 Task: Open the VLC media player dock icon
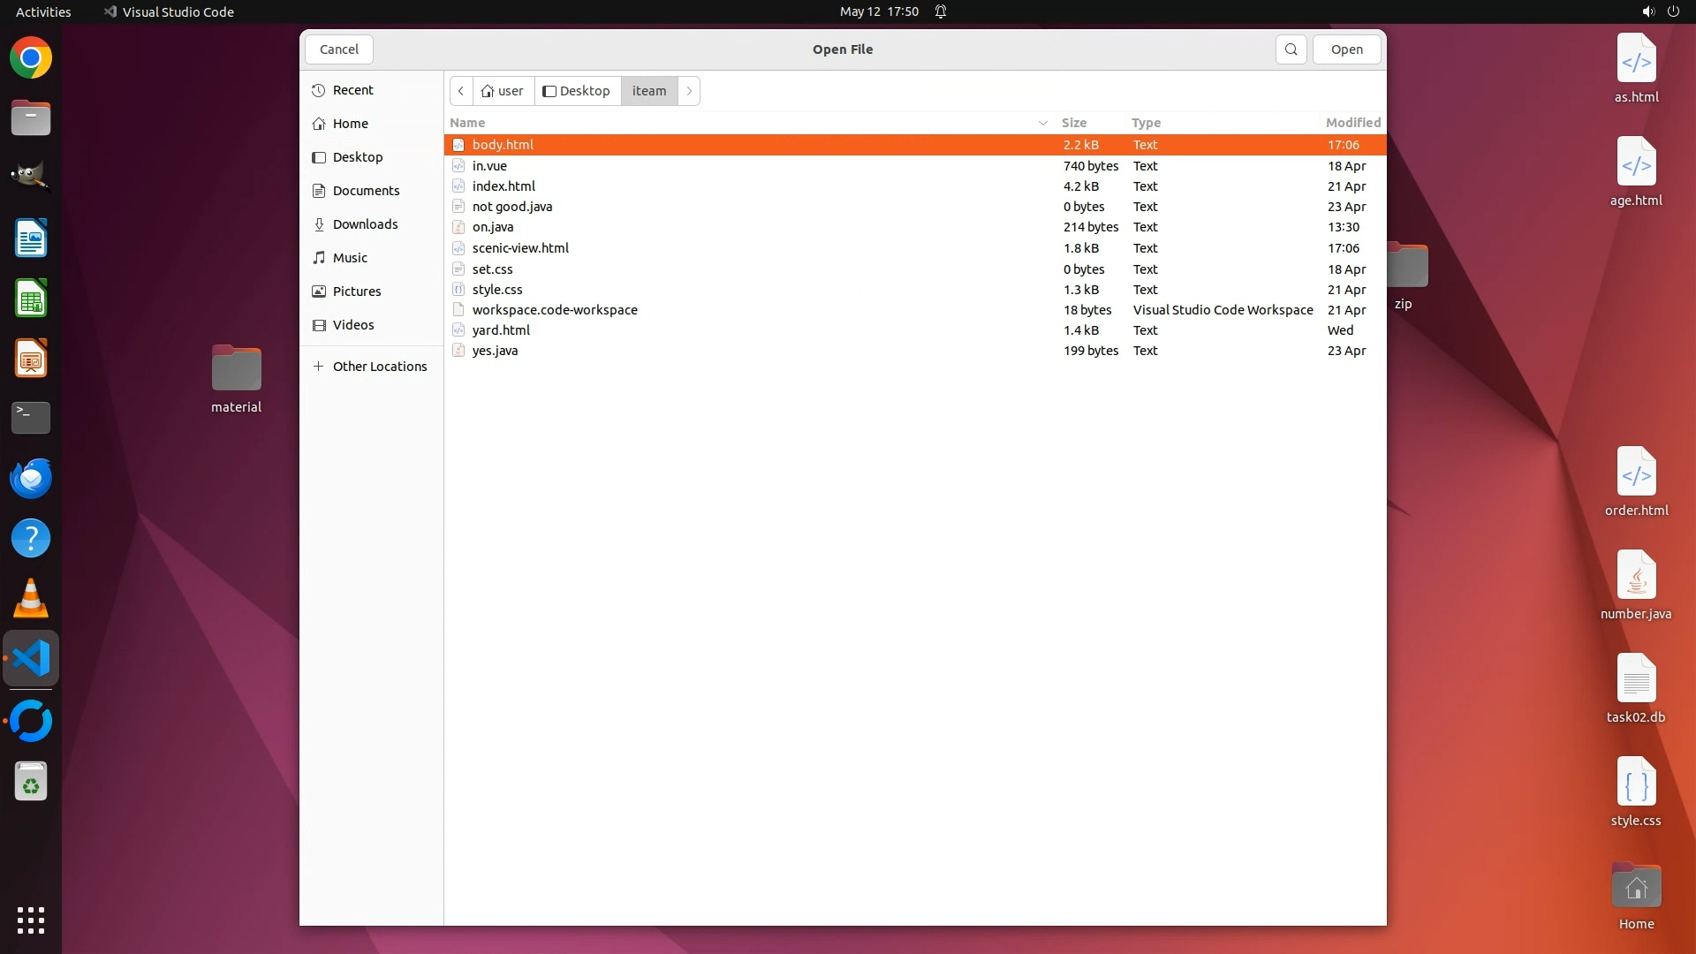pyautogui.click(x=31, y=599)
